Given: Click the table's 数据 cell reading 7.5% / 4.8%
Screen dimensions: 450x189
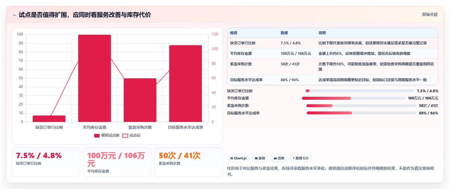Looking at the screenshot, I should tap(290, 43).
